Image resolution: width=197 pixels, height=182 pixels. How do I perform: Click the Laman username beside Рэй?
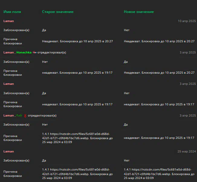[x=8, y=116]
